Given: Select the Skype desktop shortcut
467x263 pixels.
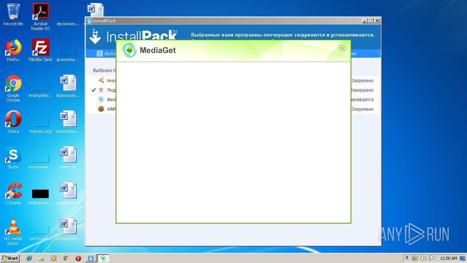Looking at the screenshot, I should coord(13,158).
